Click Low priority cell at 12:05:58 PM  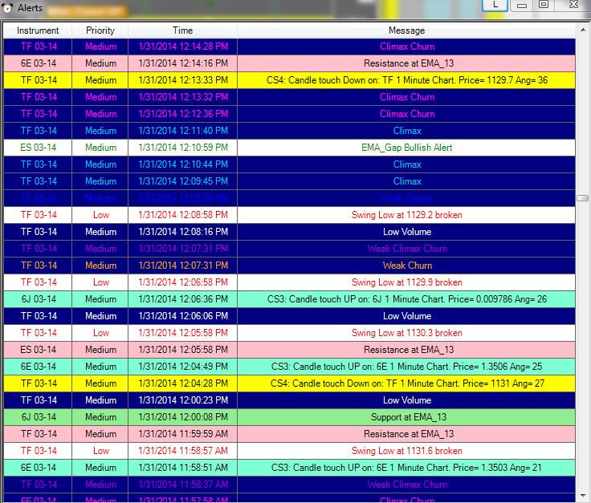(x=100, y=333)
